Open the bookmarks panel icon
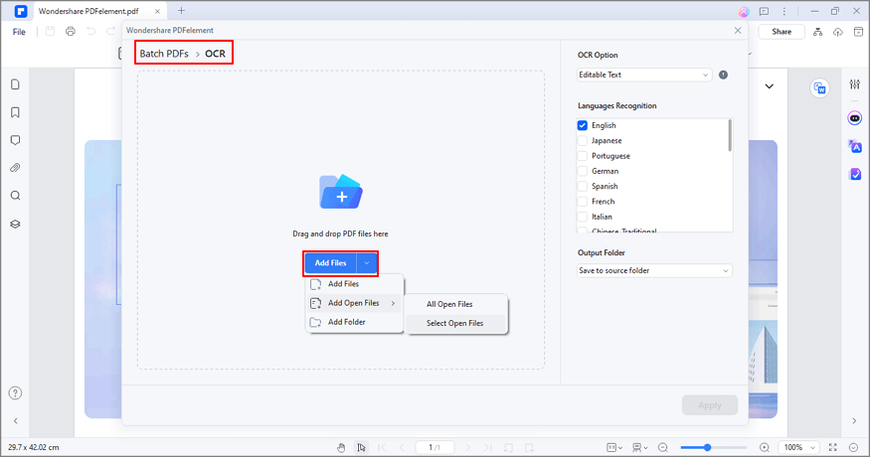 16,112
